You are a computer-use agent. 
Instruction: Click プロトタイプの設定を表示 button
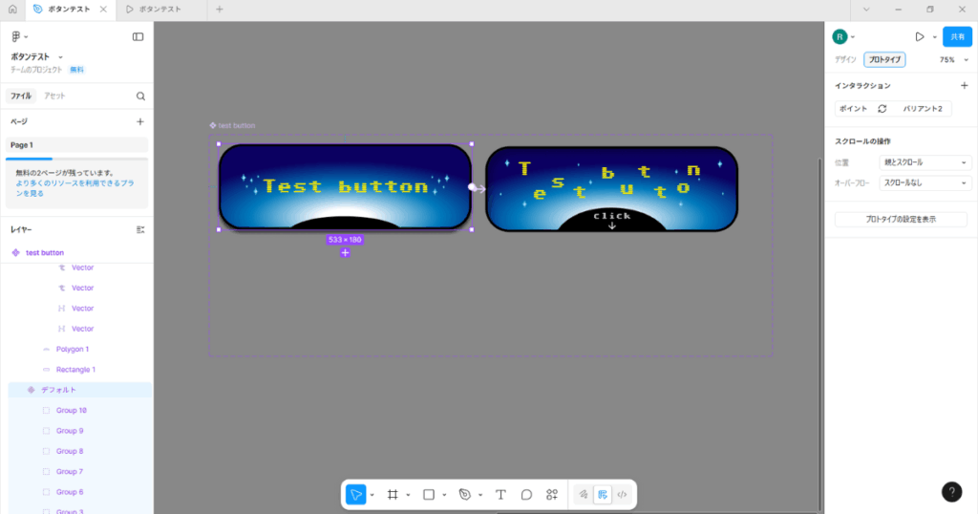pyautogui.click(x=901, y=220)
